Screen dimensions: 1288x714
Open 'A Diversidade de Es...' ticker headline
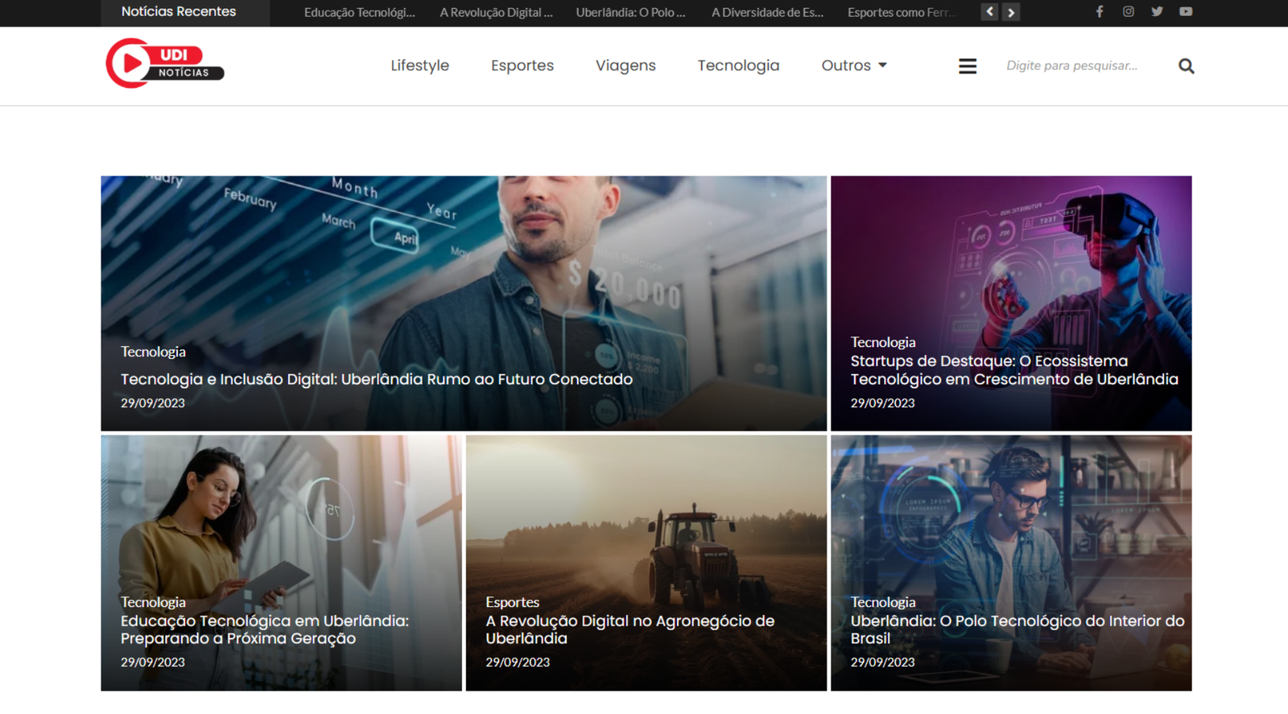coord(767,12)
